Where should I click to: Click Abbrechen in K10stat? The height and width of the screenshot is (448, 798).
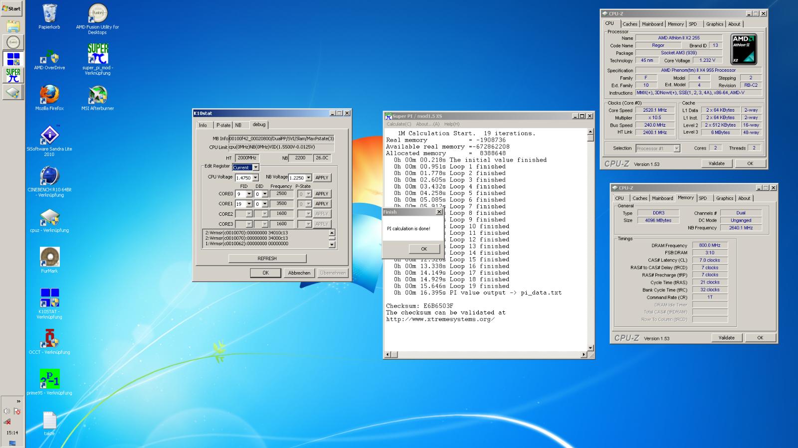click(299, 273)
